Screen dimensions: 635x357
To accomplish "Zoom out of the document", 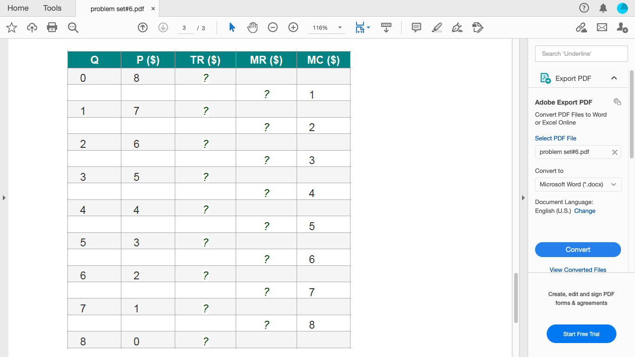I will 272,27.
